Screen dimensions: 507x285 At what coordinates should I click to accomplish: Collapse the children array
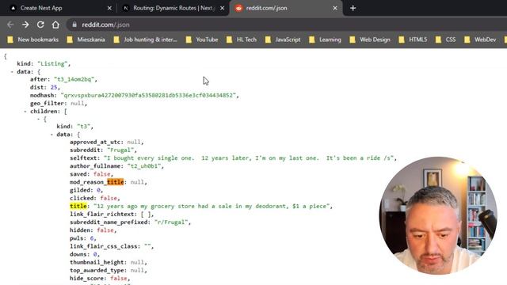click(x=25, y=112)
